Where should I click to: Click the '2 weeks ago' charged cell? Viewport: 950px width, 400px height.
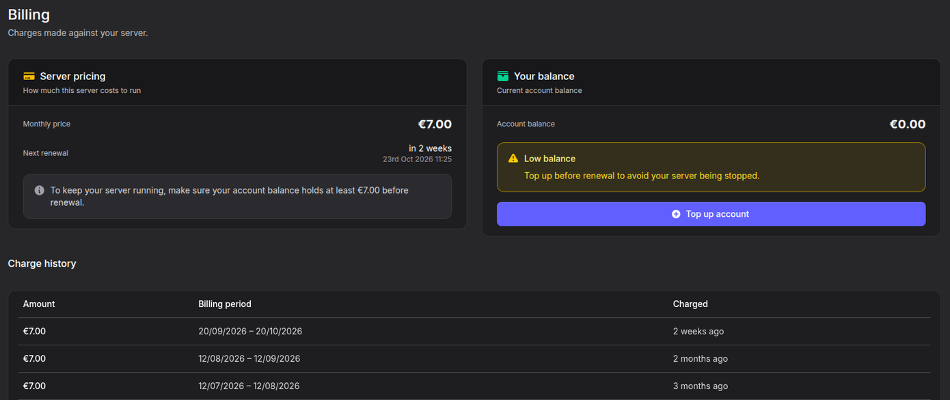[698, 331]
